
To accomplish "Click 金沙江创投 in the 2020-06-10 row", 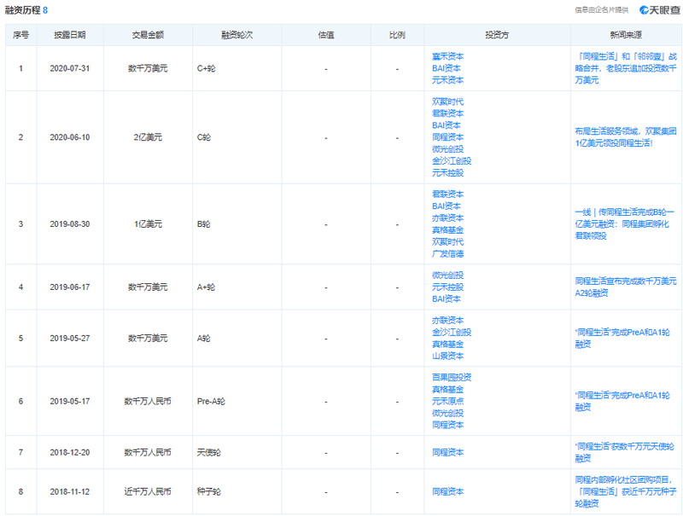I will click(452, 160).
